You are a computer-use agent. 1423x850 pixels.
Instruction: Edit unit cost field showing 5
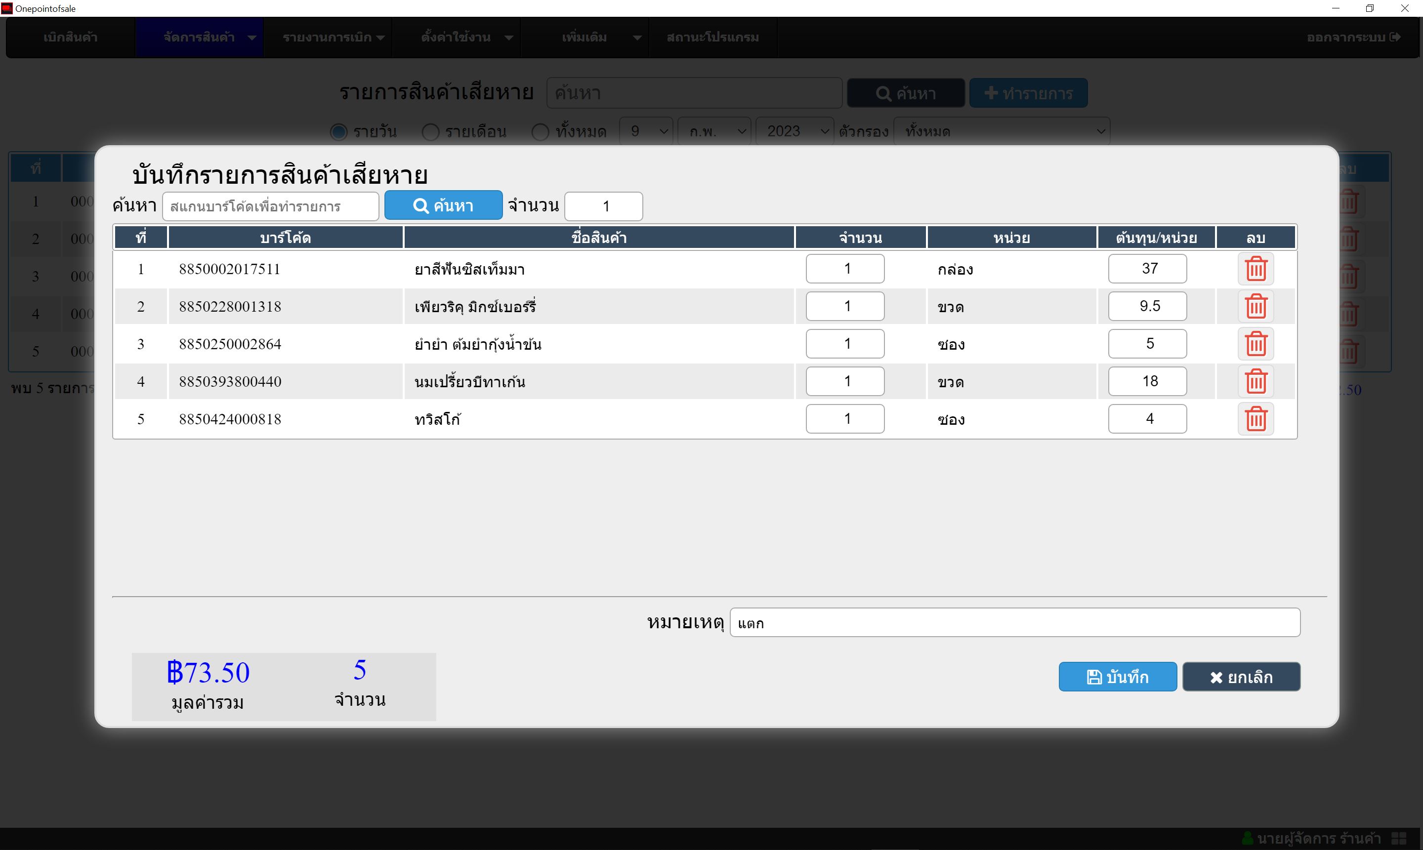coord(1147,344)
